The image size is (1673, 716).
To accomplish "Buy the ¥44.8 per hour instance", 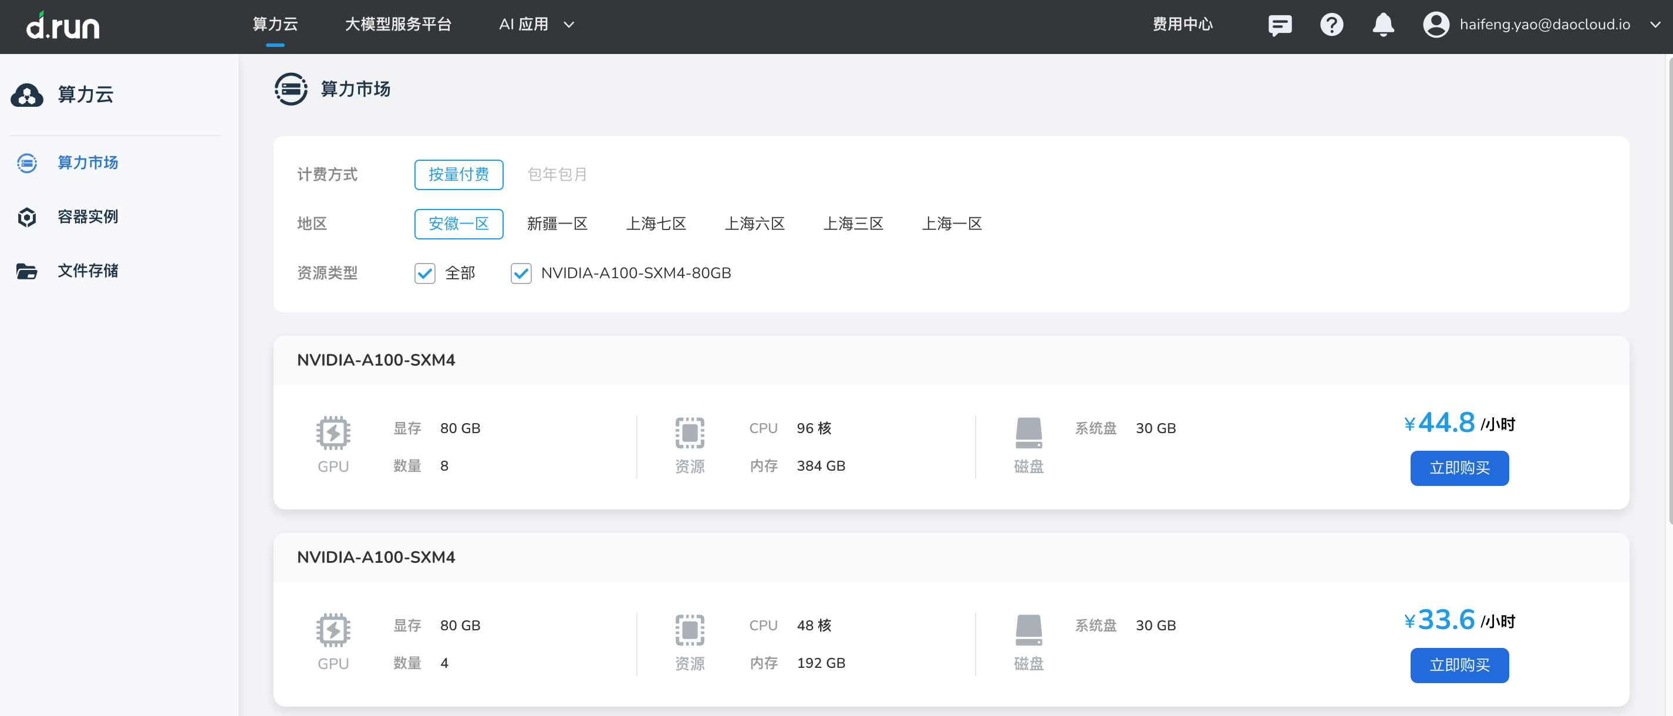I will pos(1459,468).
